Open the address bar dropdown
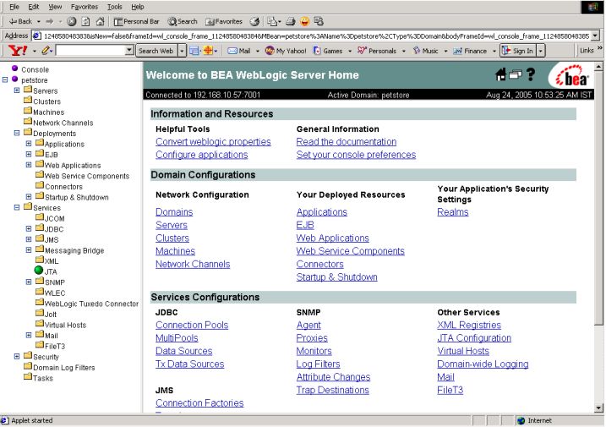This screenshot has width=606, height=427. (595, 36)
